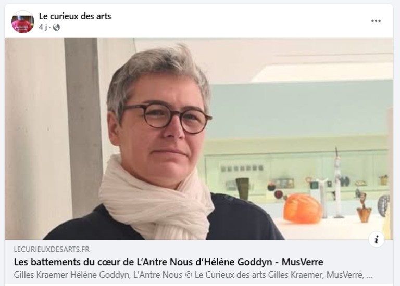Click the round glasses in the photo
The height and width of the screenshot is (286, 400).
pyautogui.click(x=167, y=118)
